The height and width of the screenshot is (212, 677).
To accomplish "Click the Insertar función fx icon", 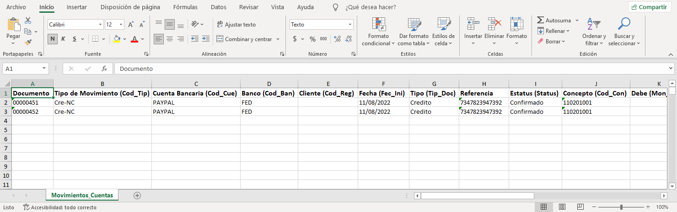I will (x=104, y=69).
